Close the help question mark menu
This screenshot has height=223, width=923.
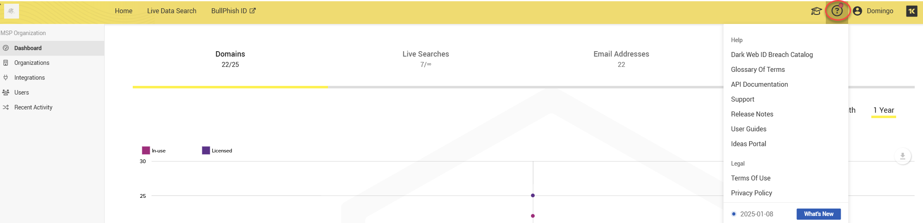[x=837, y=11]
